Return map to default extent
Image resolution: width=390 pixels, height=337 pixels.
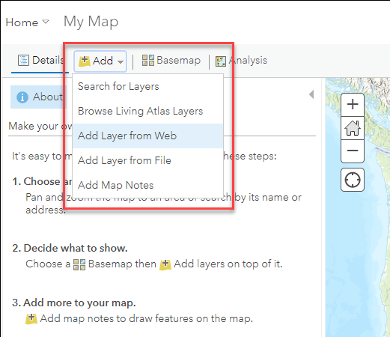[353, 128]
